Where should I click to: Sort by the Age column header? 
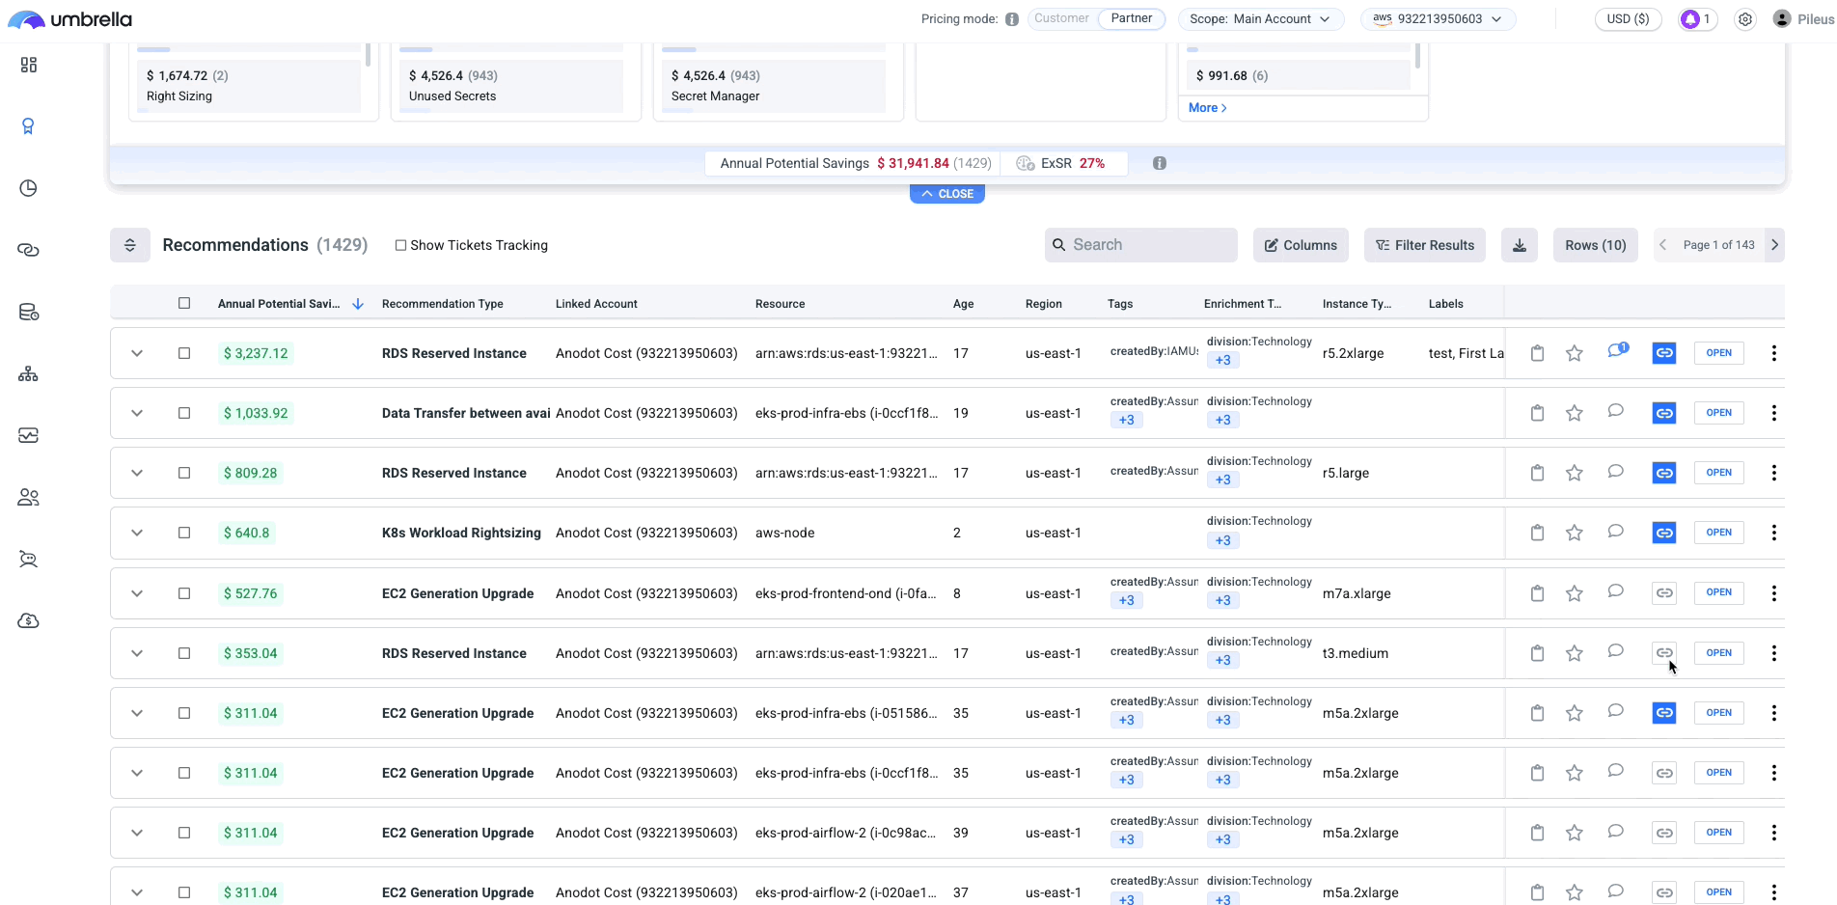coord(964,304)
